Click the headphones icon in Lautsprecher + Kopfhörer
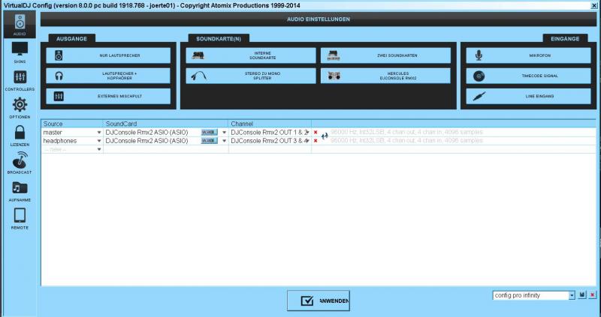The image size is (601, 317). click(59, 76)
